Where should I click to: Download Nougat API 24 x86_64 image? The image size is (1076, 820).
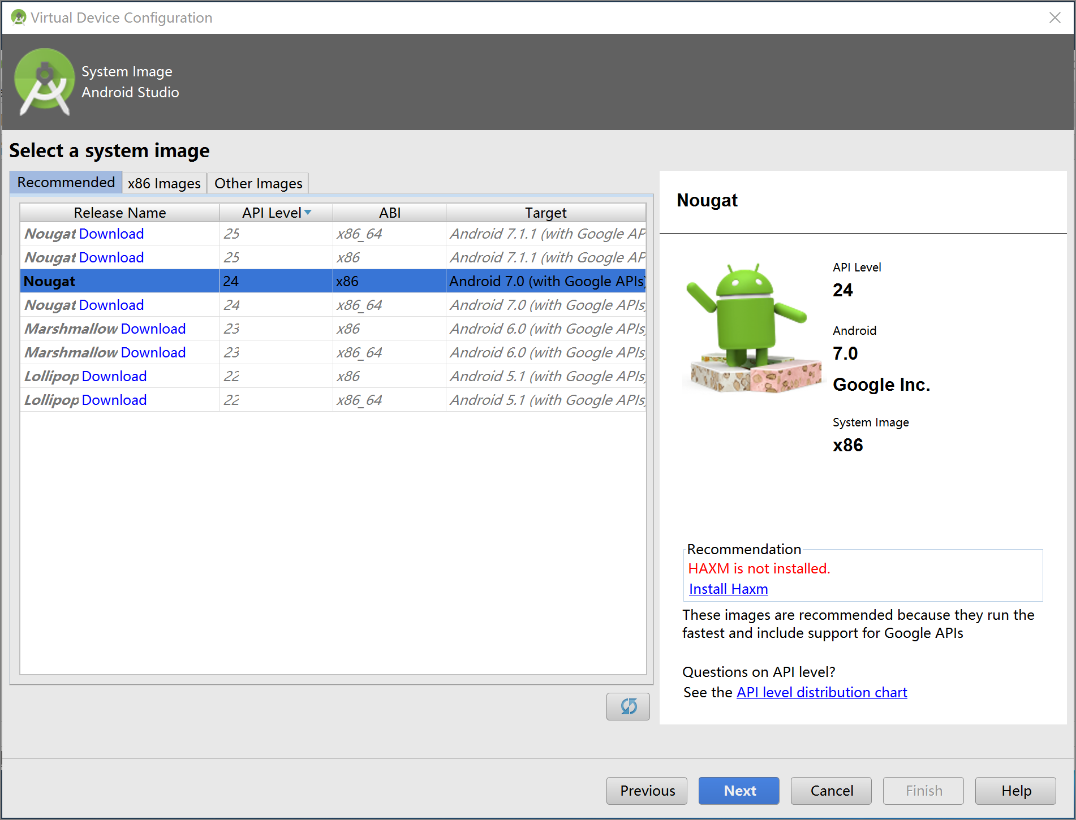[x=111, y=305]
